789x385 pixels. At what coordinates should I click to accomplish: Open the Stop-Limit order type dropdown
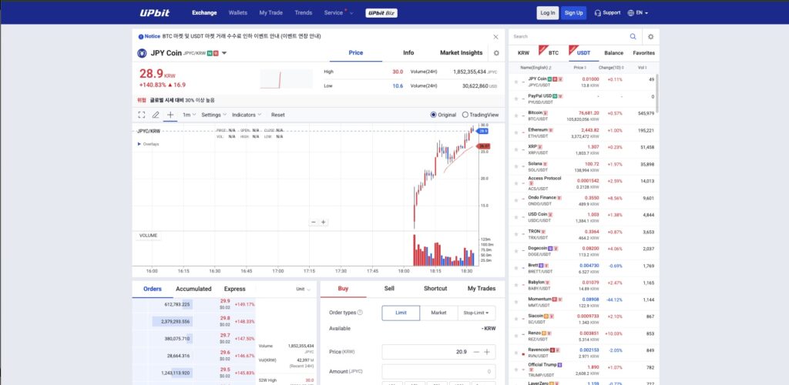point(476,313)
